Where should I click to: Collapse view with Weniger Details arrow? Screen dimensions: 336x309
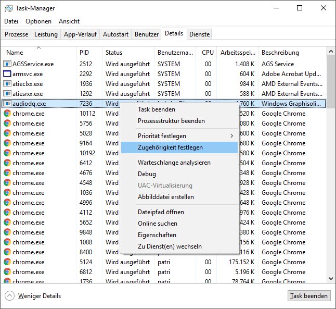10,296
